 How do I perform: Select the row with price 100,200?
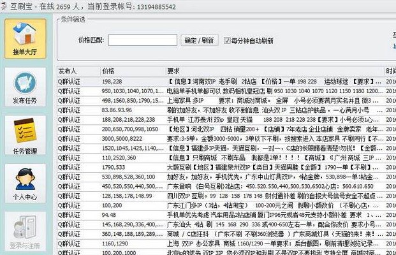pyautogui.click(x=226, y=205)
